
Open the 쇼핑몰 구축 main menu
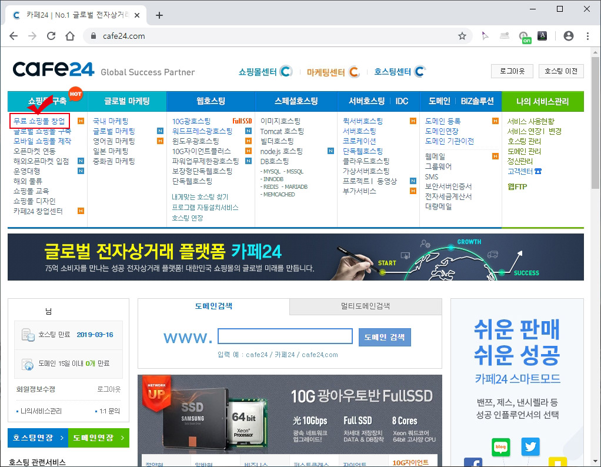(48, 101)
